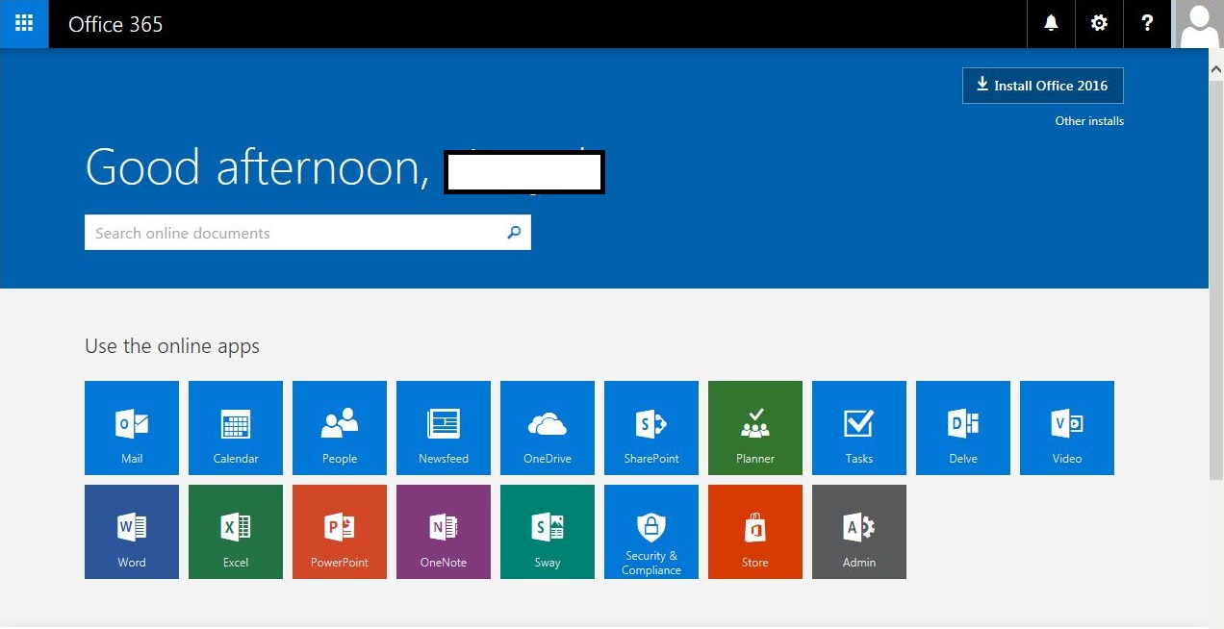Open the Mail app tile

point(132,428)
